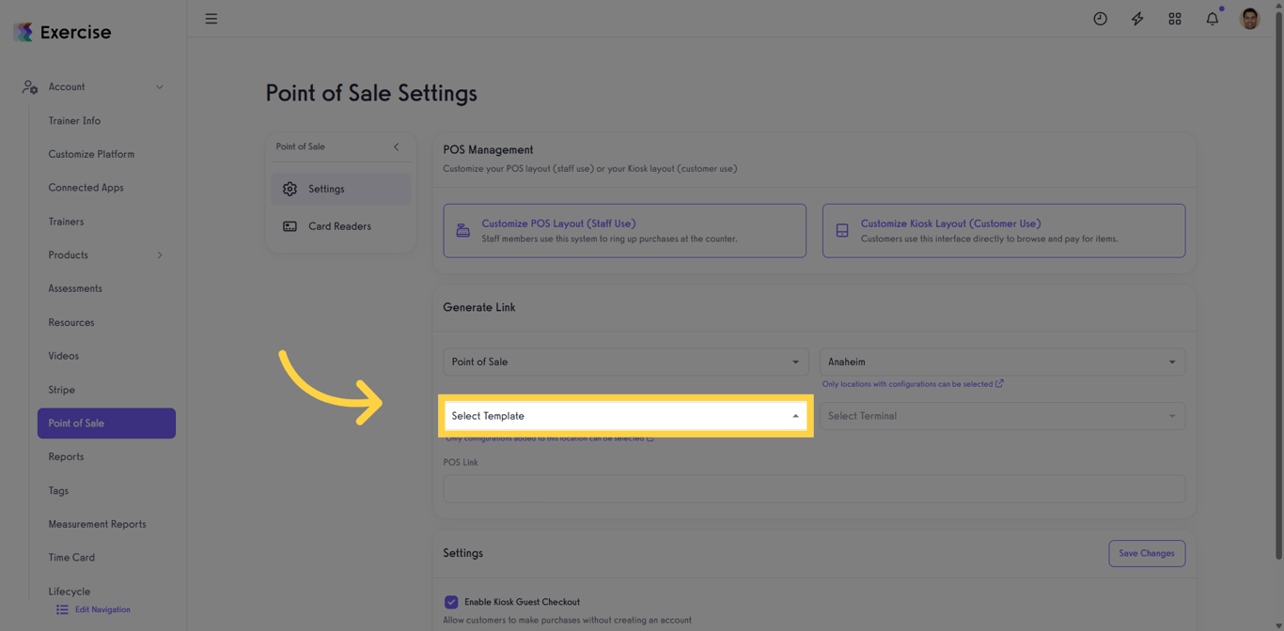Click the Save Changes button
The height and width of the screenshot is (631, 1284).
[1147, 553]
